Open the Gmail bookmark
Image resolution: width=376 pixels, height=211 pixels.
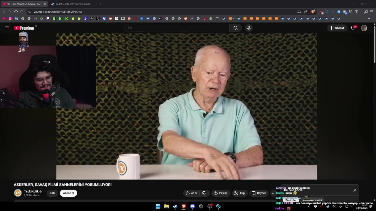point(35,18)
